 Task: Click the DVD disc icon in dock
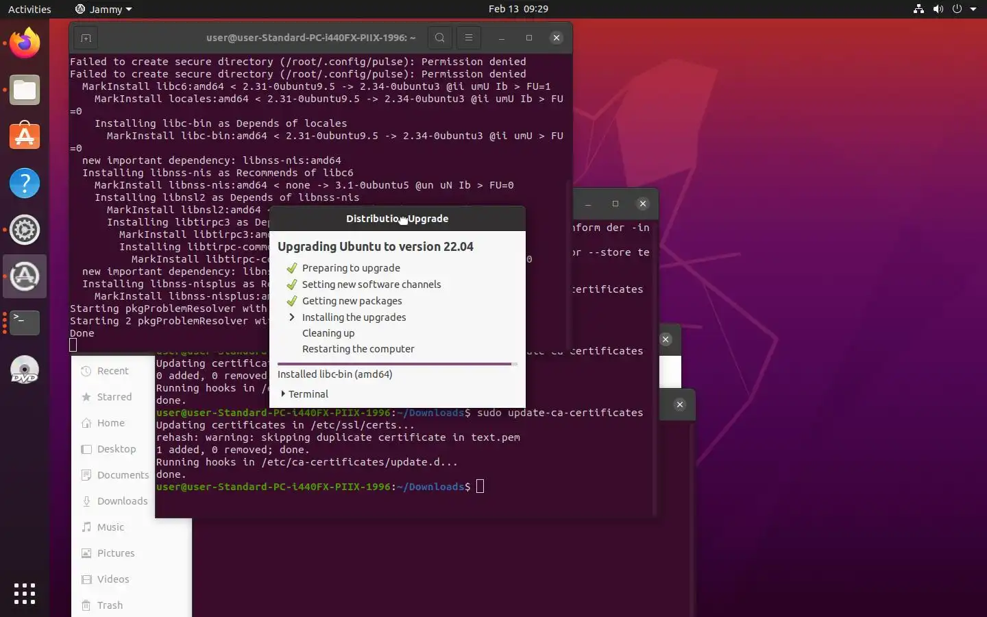click(x=25, y=370)
